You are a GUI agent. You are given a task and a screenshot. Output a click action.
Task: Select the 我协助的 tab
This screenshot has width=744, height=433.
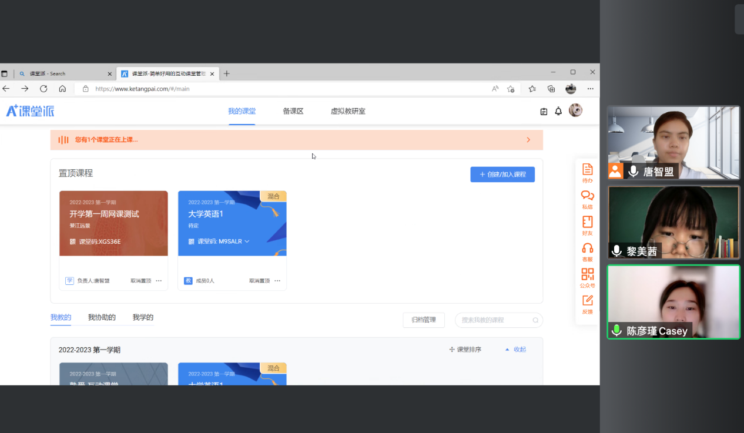102,318
